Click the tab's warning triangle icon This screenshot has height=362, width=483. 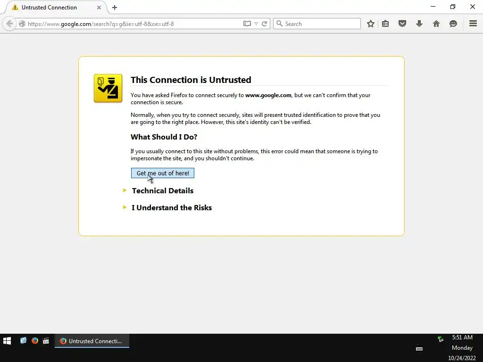point(15,8)
